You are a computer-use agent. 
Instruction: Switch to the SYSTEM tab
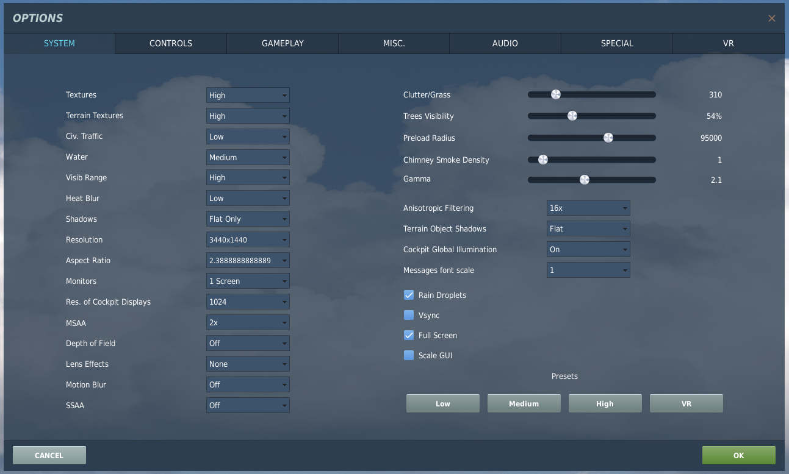(x=59, y=43)
